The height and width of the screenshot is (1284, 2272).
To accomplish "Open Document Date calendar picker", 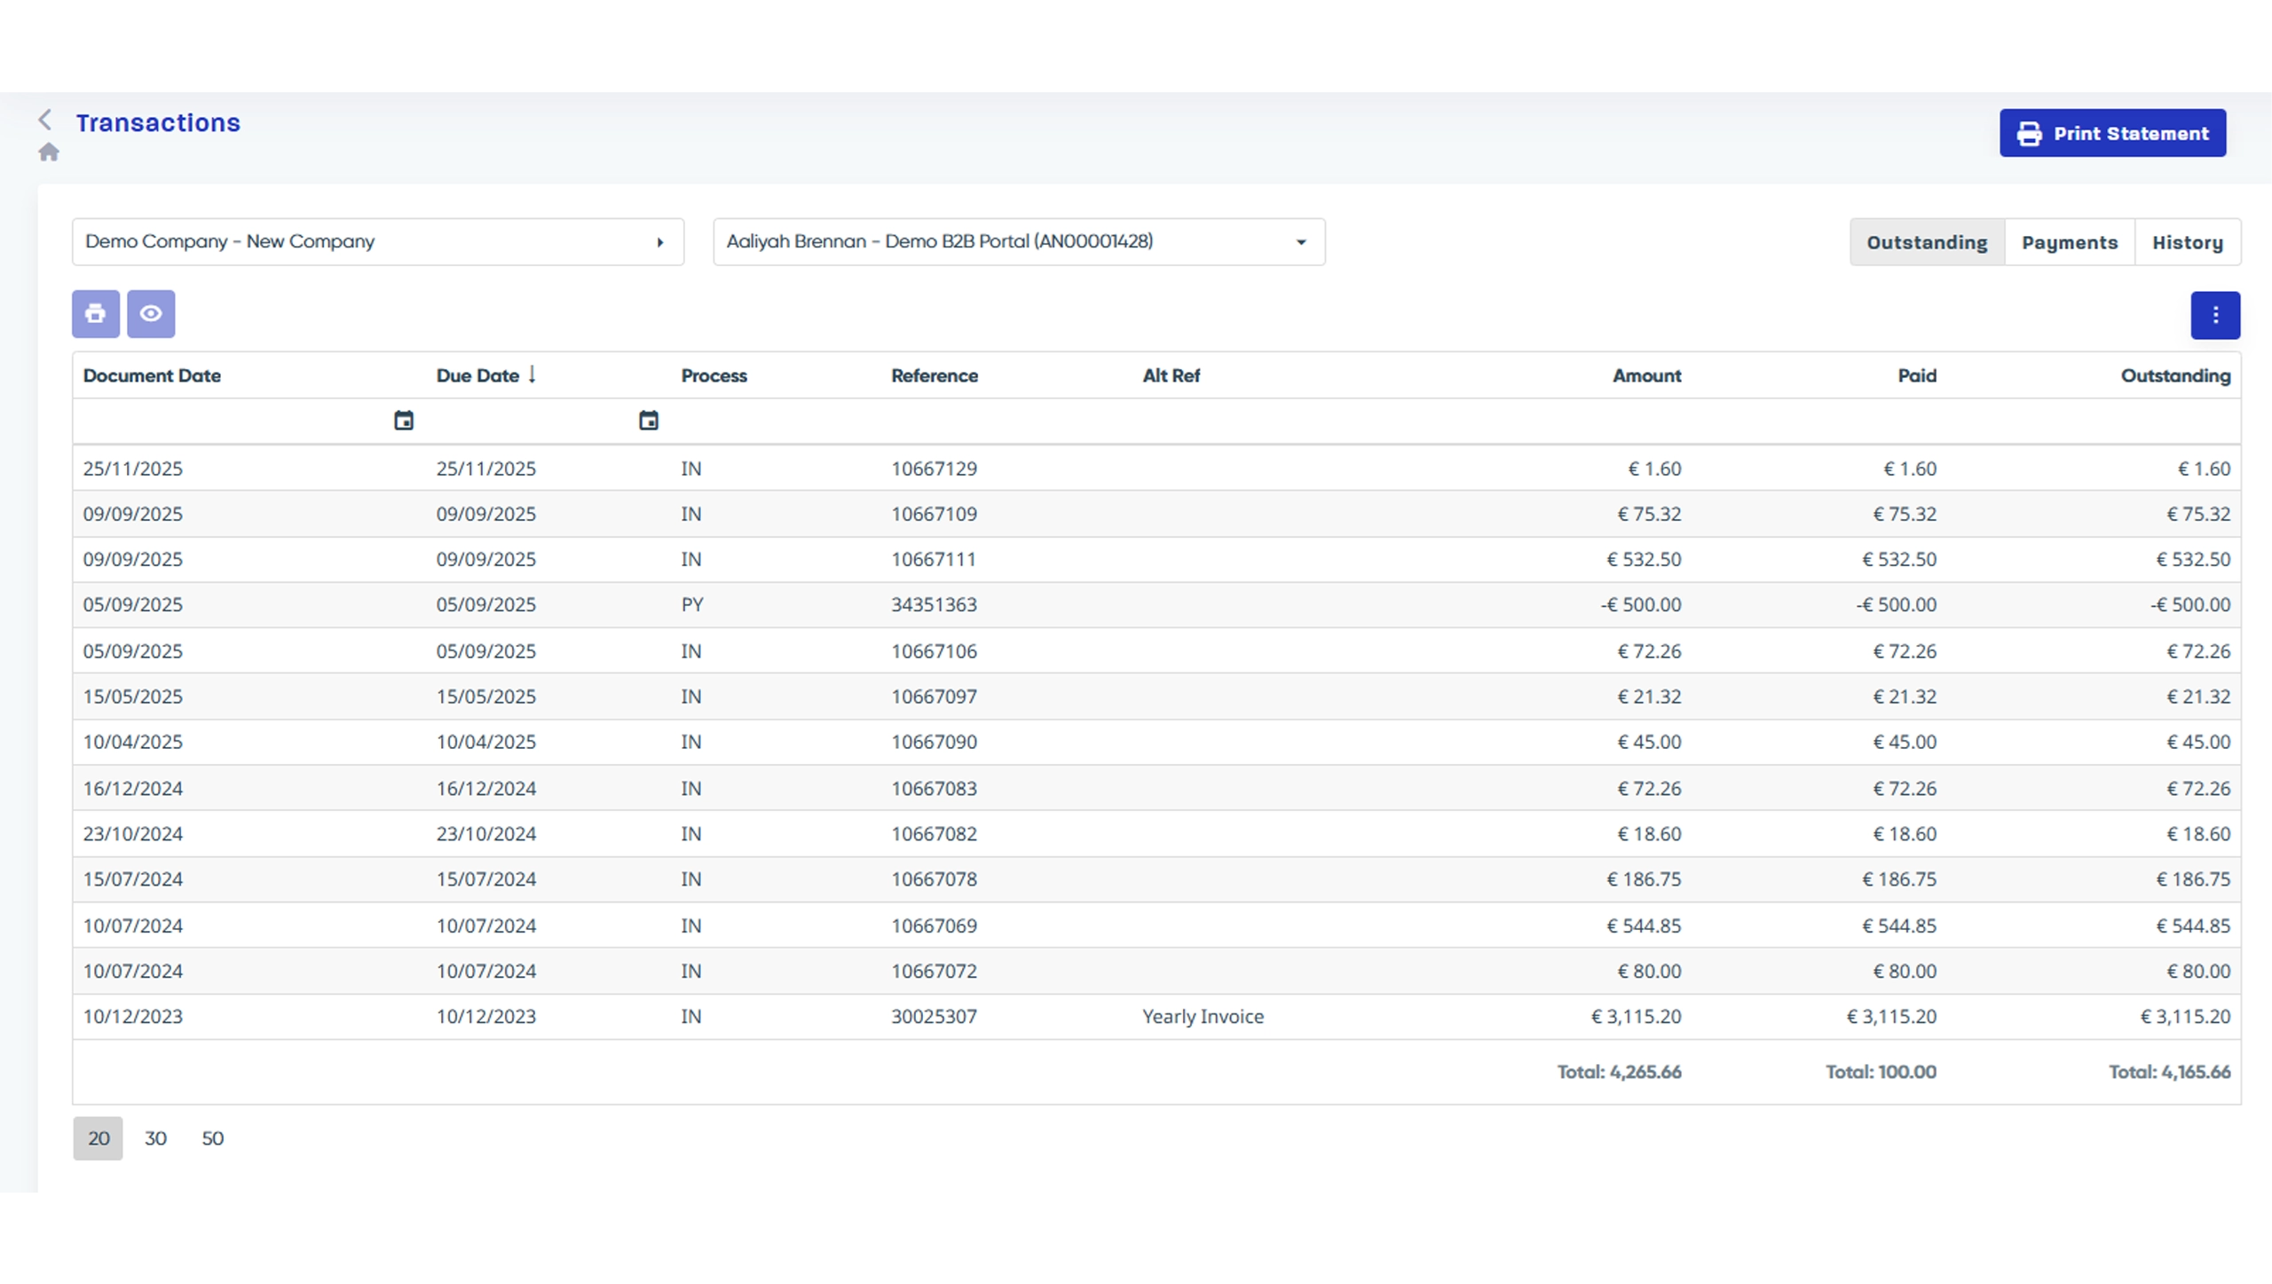I will [404, 421].
